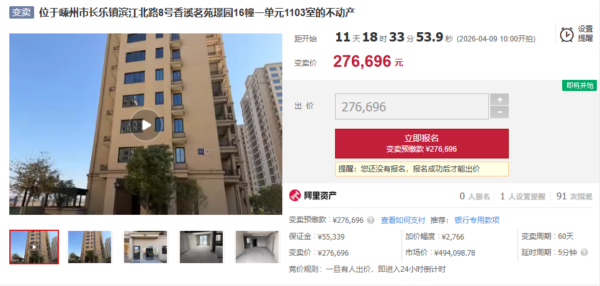Select the entrance door thumbnail
The width and height of the screenshot is (600, 286).
pos(145,247)
